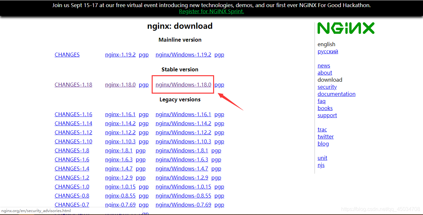
Task: Download nginx/Windows-1.12.2
Action: point(183,132)
